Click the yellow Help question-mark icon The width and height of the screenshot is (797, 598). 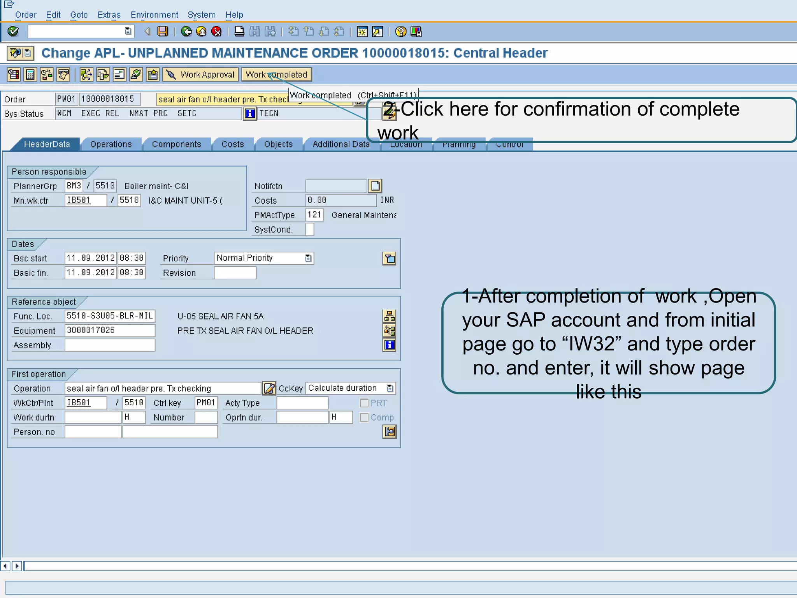[x=400, y=31]
